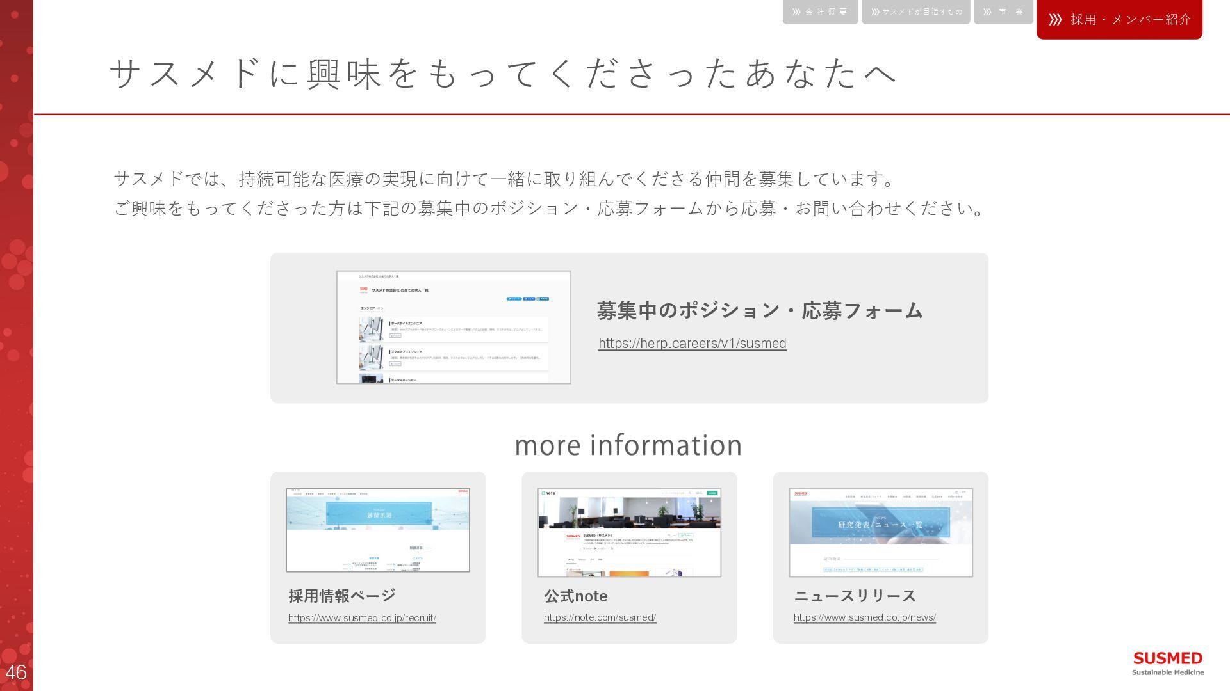Open the susmed.co.jp/news link
Viewport: 1230px width, 691px height.
864,617
